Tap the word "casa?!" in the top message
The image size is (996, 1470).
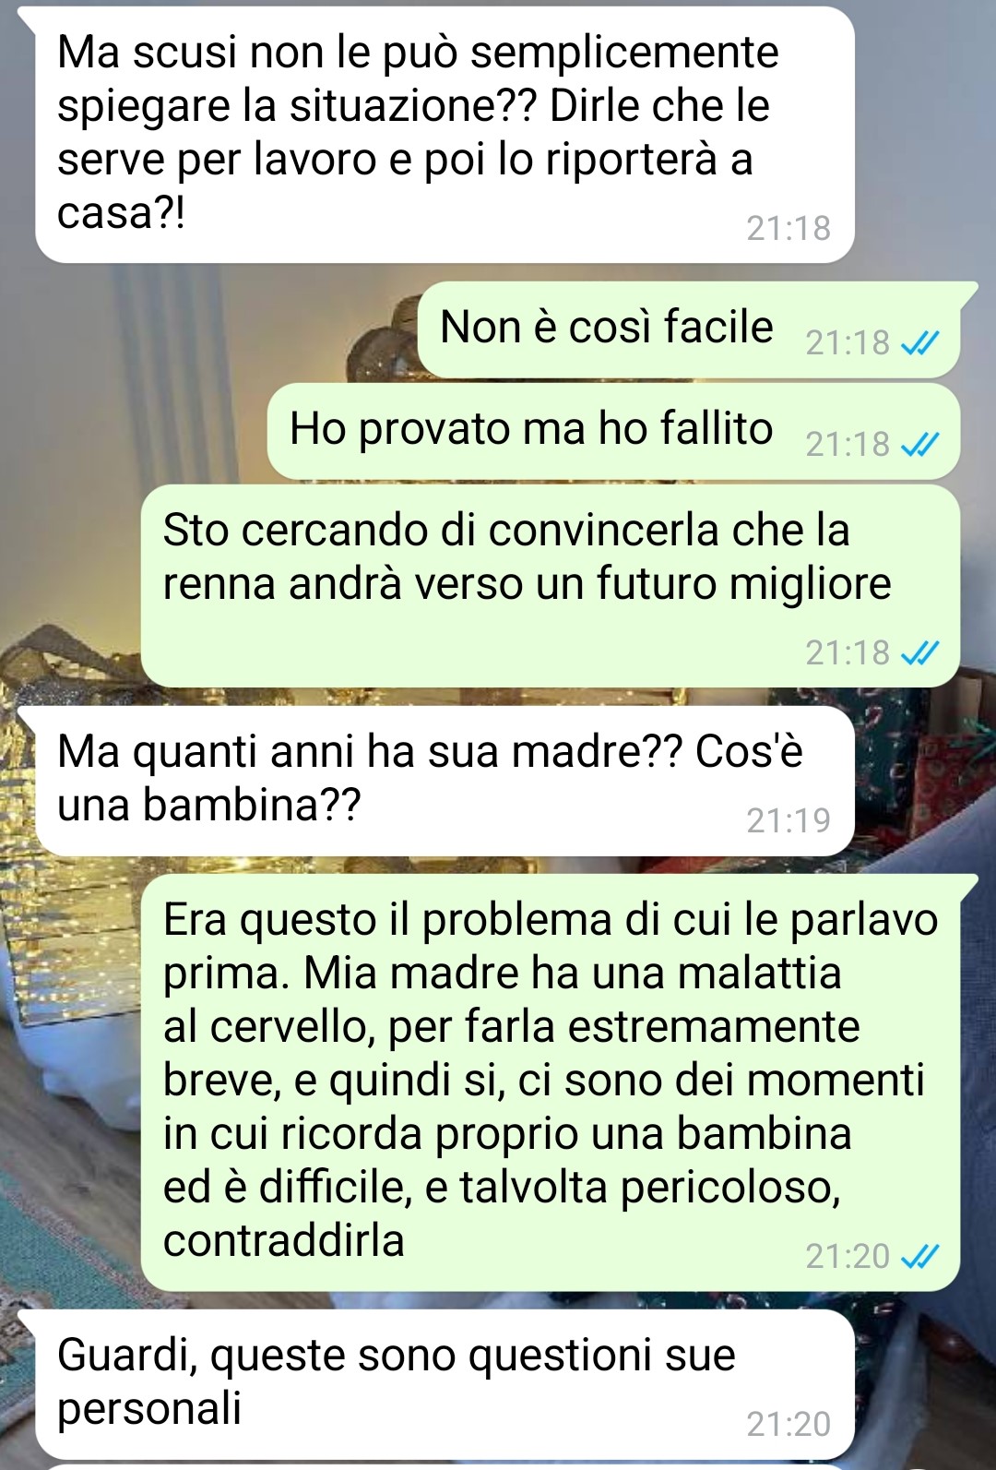(121, 214)
